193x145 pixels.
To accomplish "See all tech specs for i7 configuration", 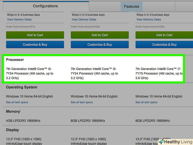I will pos(146,102).
